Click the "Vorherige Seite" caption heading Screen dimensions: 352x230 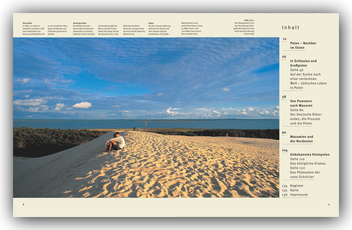point(80,23)
